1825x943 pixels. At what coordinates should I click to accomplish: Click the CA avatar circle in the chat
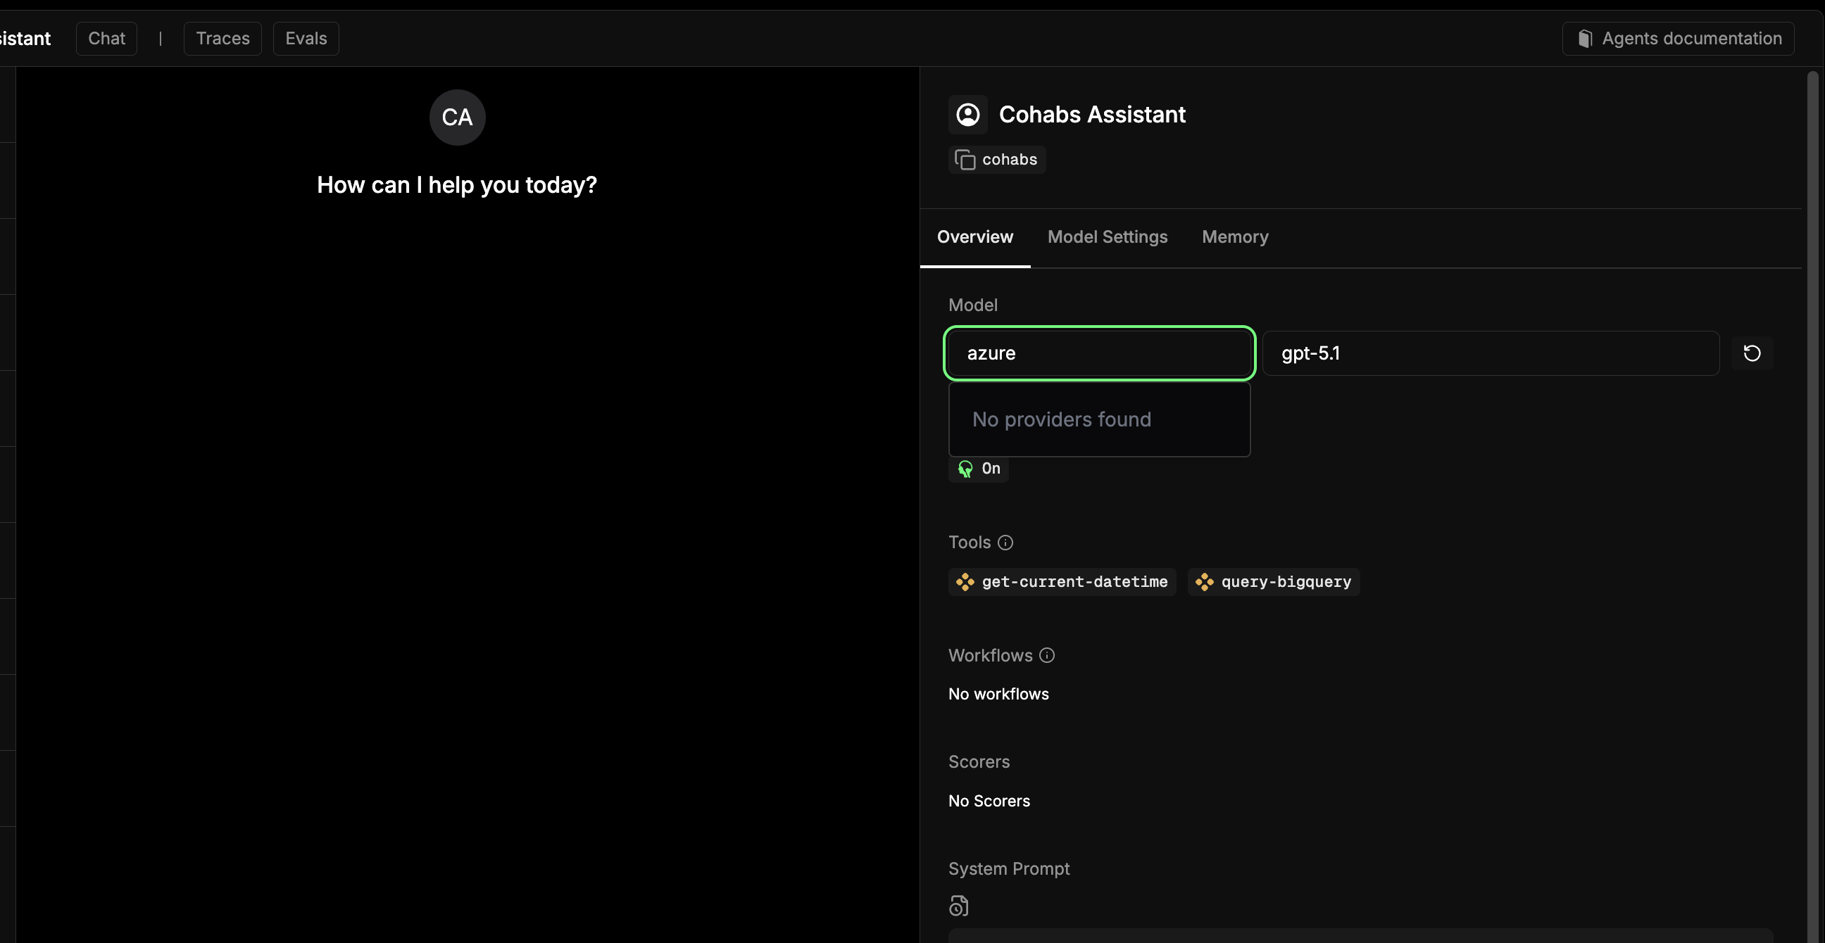click(457, 118)
